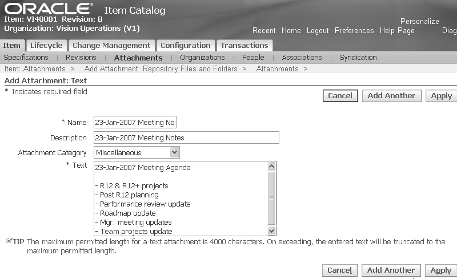Click the 'Item Catalog' title text
The image size is (457, 279).
pyautogui.click(x=135, y=10)
